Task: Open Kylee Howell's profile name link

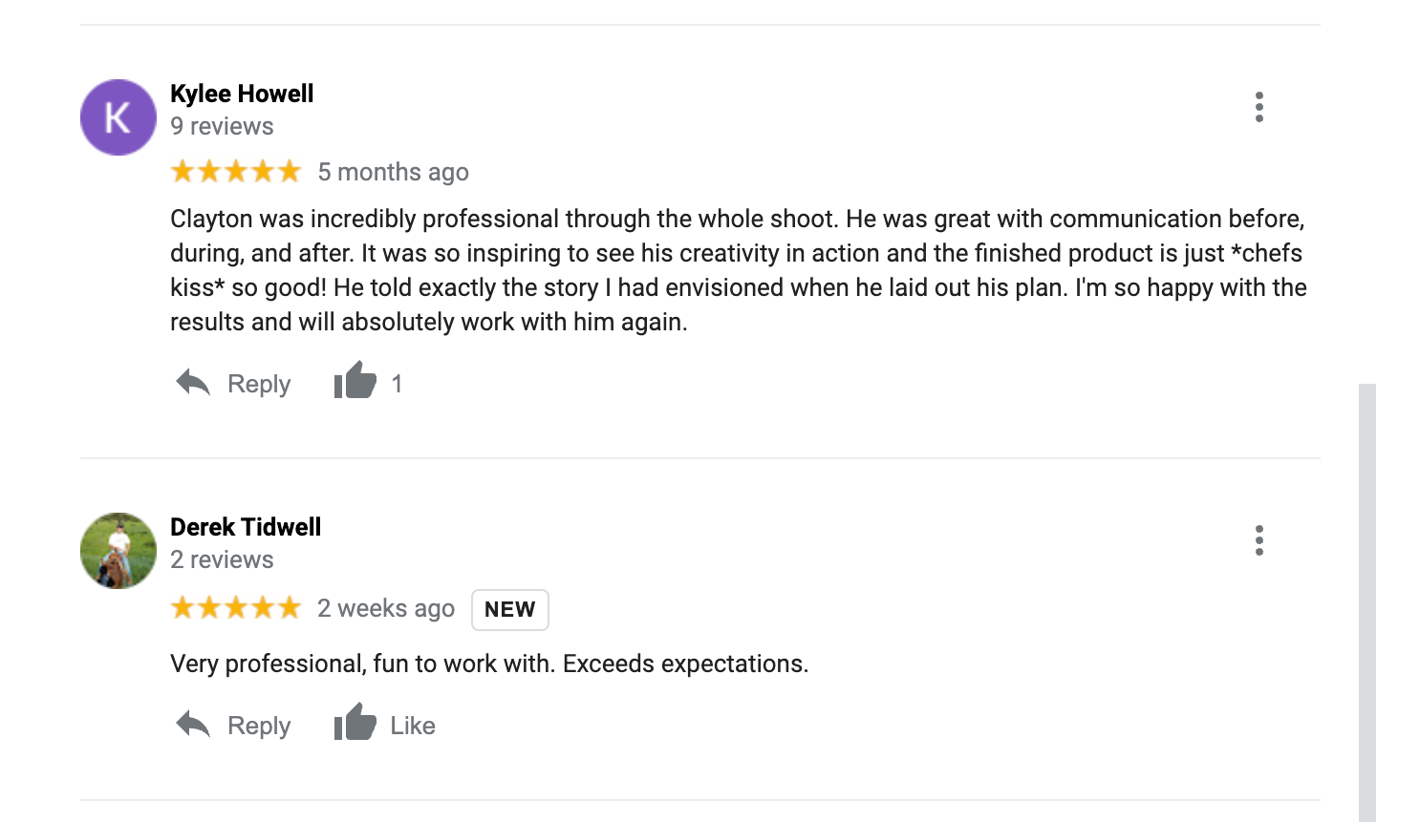Action: [x=242, y=94]
